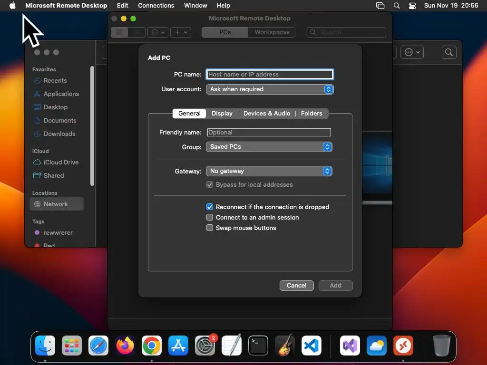Open Recents in Finder sidebar
The width and height of the screenshot is (487, 365).
pos(55,81)
